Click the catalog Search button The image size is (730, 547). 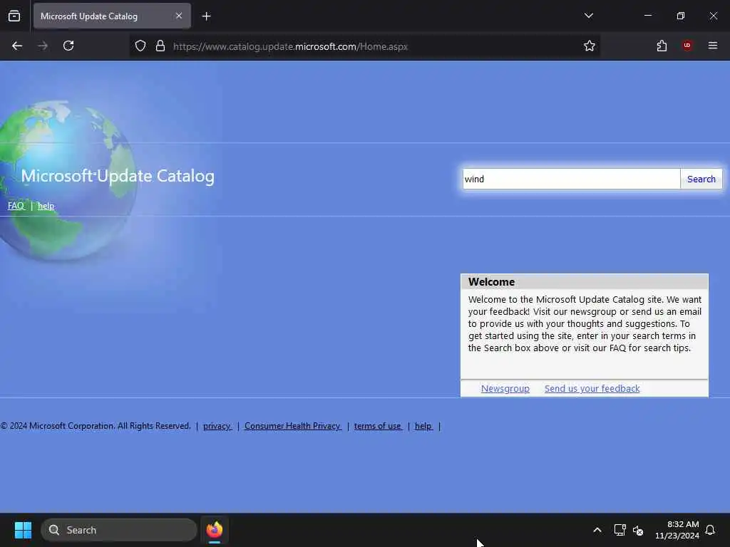click(x=701, y=179)
